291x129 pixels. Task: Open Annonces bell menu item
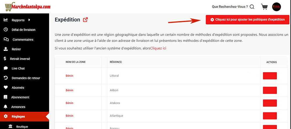[18, 107]
